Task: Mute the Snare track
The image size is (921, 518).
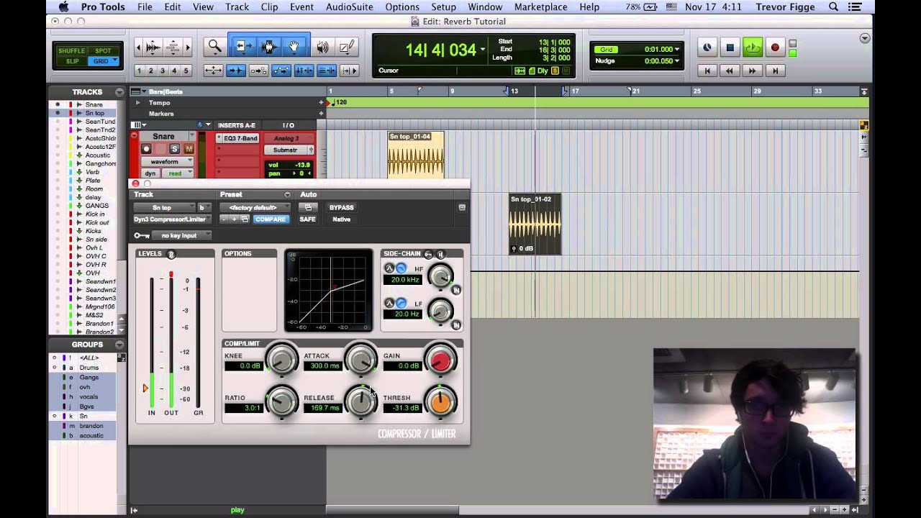Action: click(x=189, y=149)
